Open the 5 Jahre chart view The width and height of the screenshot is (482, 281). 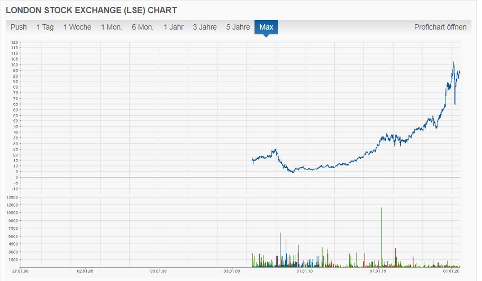pos(238,27)
